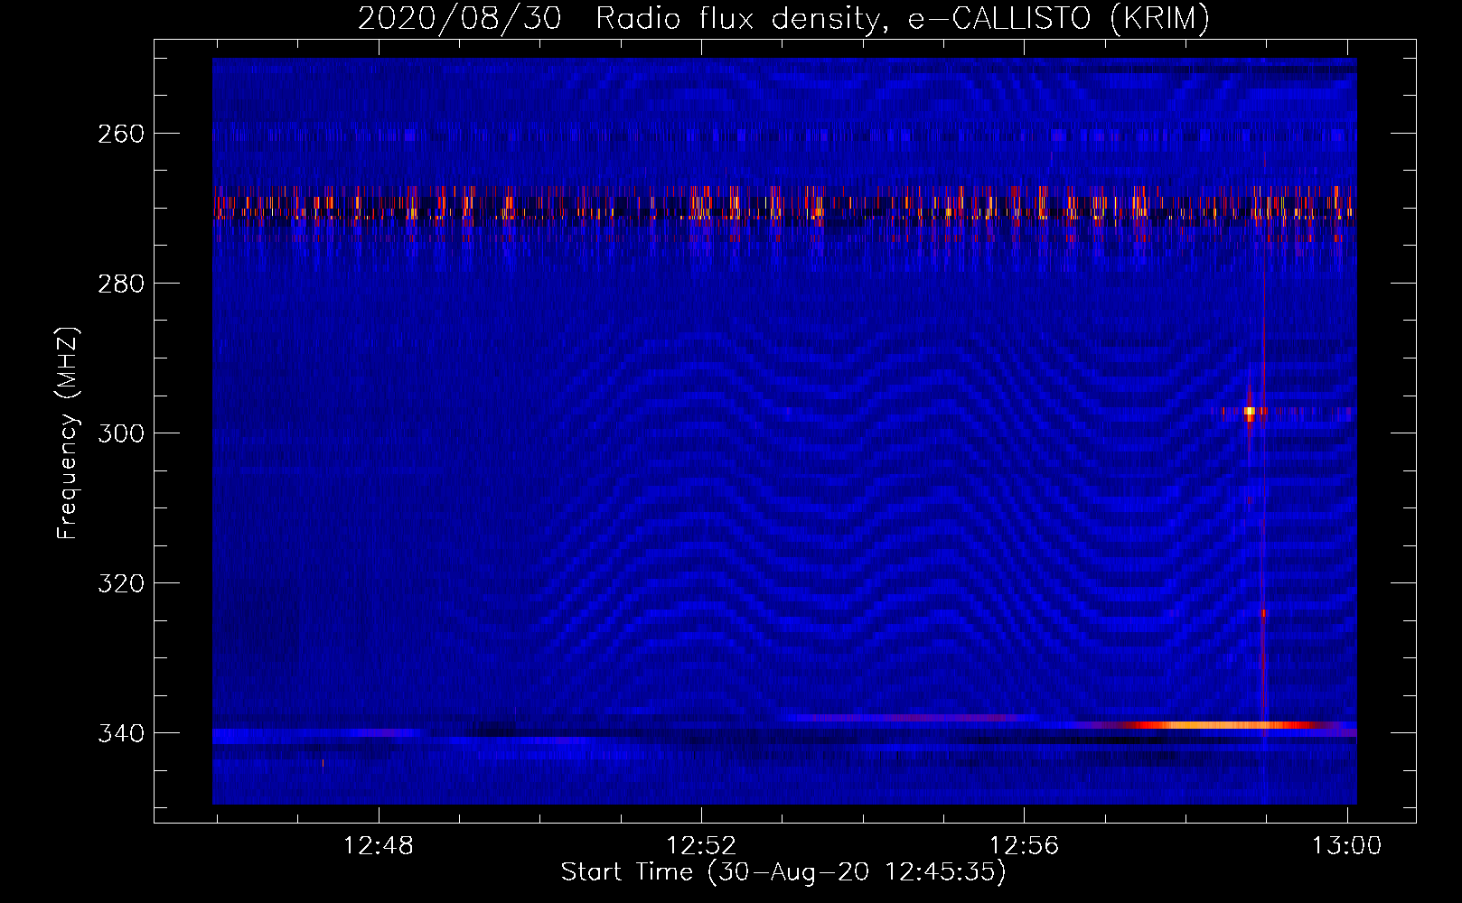Screen dimensions: 1462x903
Task: Select the Frequency (MHZ) axis label
Action: (x=68, y=433)
